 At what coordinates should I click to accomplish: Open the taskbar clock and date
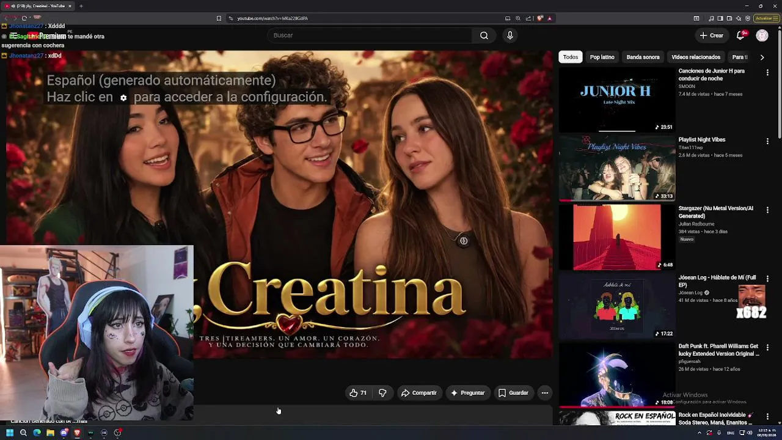pos(767,433)
